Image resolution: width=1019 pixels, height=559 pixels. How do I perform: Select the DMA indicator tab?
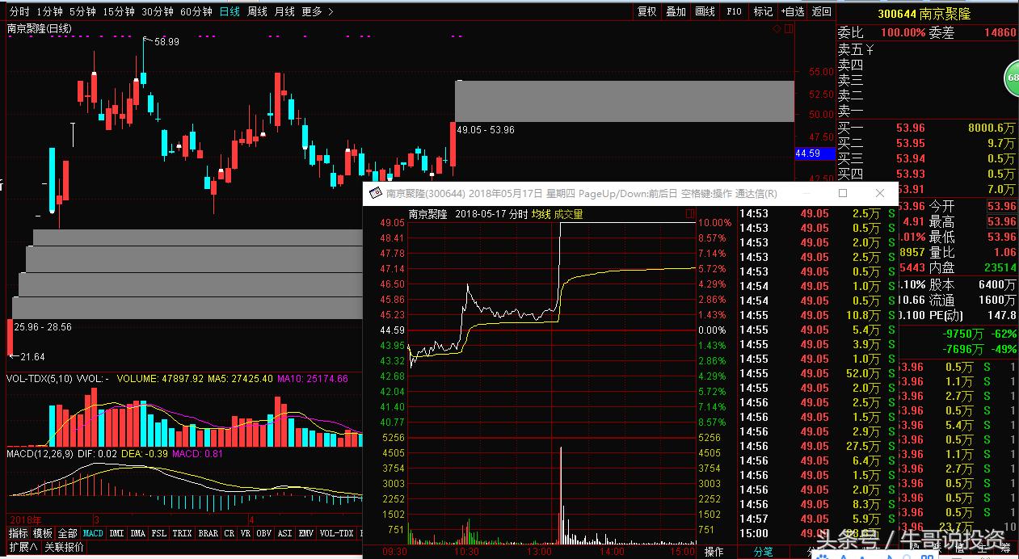(138, 533)
